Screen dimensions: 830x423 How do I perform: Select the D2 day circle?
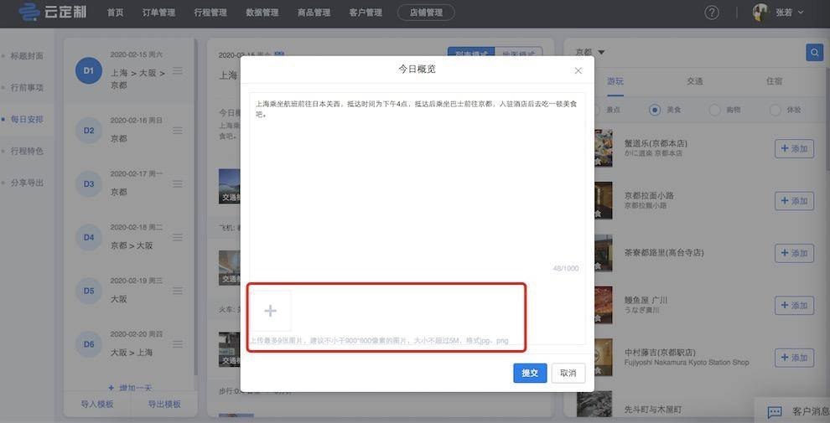click(88, 130)
